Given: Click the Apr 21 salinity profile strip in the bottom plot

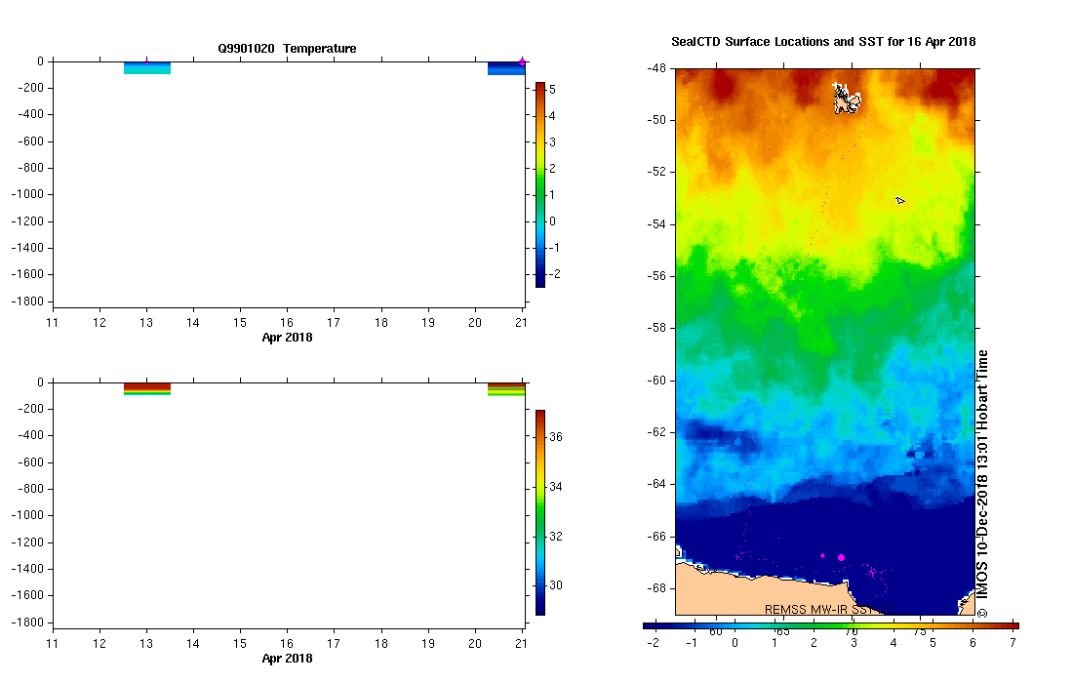Looking at the screenshot, I should [506, 389].
